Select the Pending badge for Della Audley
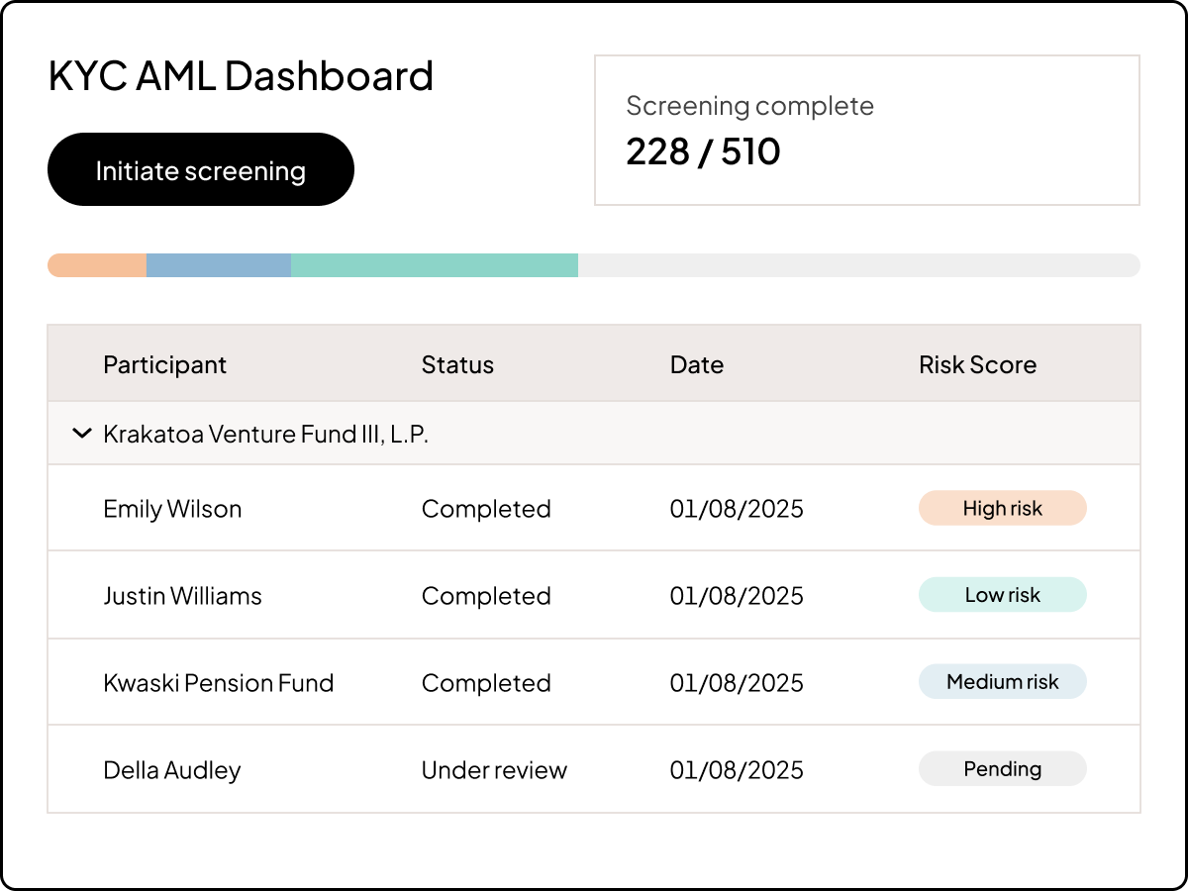 [1002, 769]
